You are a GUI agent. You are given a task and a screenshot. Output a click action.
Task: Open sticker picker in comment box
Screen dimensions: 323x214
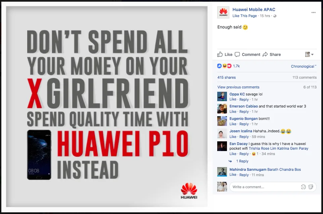[311, 187]
